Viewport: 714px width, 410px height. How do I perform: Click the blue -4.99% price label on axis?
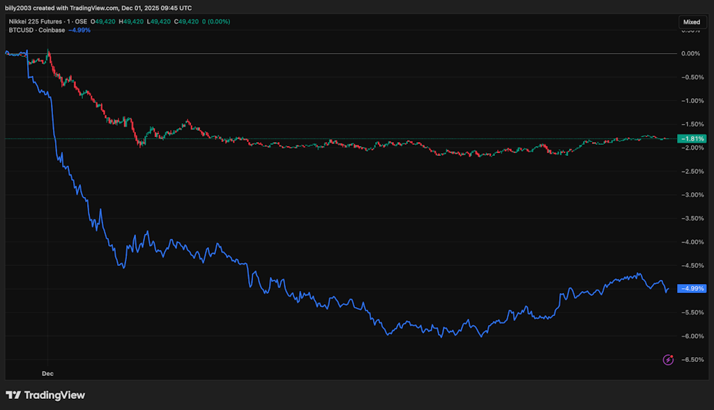[x=692, y=288]
